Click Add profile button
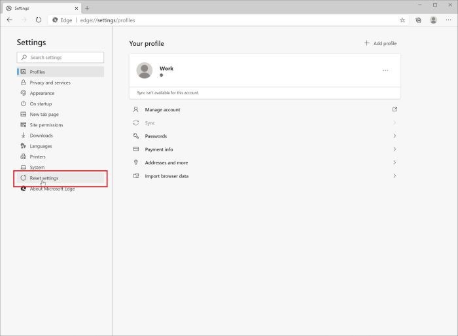 [380, 43]
